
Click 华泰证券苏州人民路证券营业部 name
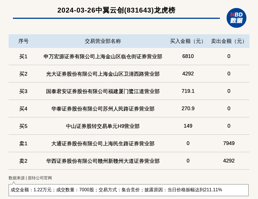point(103,109)
